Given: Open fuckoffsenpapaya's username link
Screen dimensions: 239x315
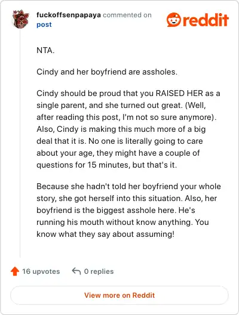Looking at the screenshot, I should point(69,15).
